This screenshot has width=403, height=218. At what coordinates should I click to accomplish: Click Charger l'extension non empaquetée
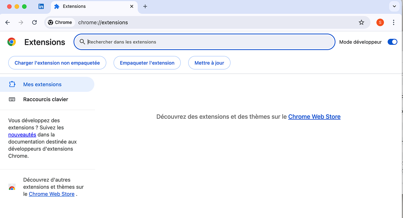(57, 63)
